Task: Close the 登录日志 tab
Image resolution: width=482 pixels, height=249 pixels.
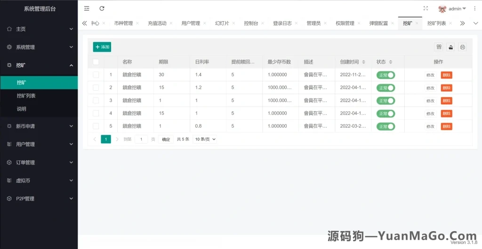Action: point(296,23)
